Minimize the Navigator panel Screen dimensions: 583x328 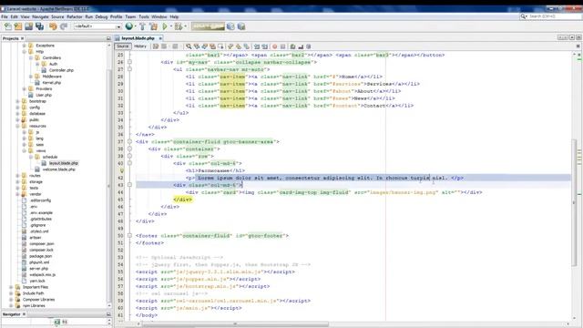pyautogui.click(x=108, y=314)
